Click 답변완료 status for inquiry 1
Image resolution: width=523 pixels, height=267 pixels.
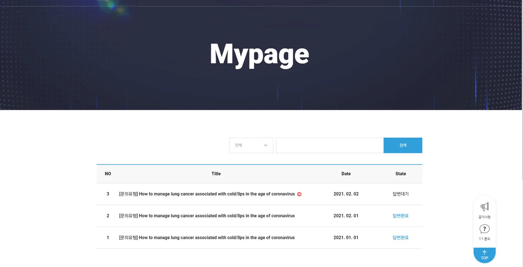coord(400,238)
